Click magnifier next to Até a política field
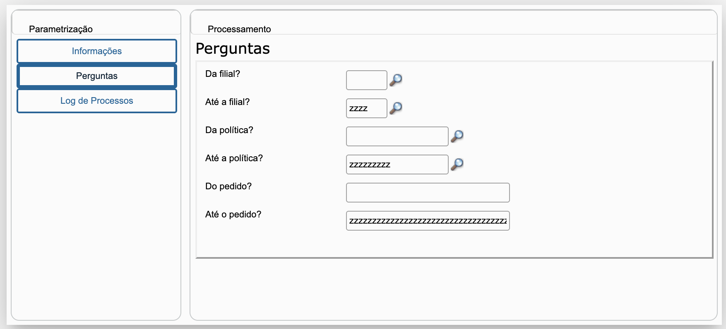This screenshot has height=329, width=726. click(x=457, y=164)
